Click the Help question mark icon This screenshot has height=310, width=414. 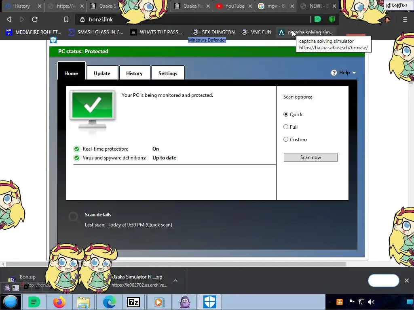click(x=334, y=73)
